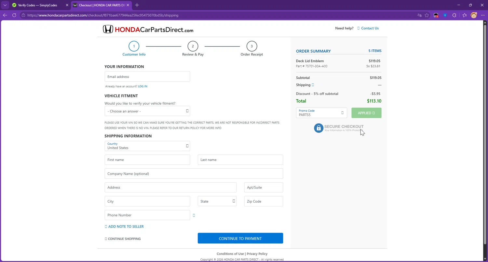
Task: Open the Bitwarden shield extension
Action: pyautogui.click(x=445, y=15)
